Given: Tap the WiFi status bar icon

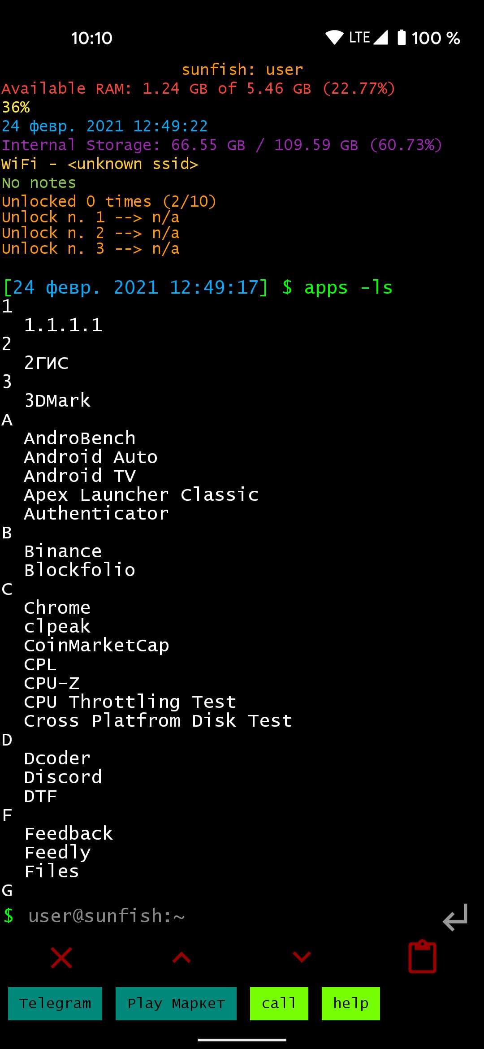Looking at the screenshot, I should click(334, 38).
